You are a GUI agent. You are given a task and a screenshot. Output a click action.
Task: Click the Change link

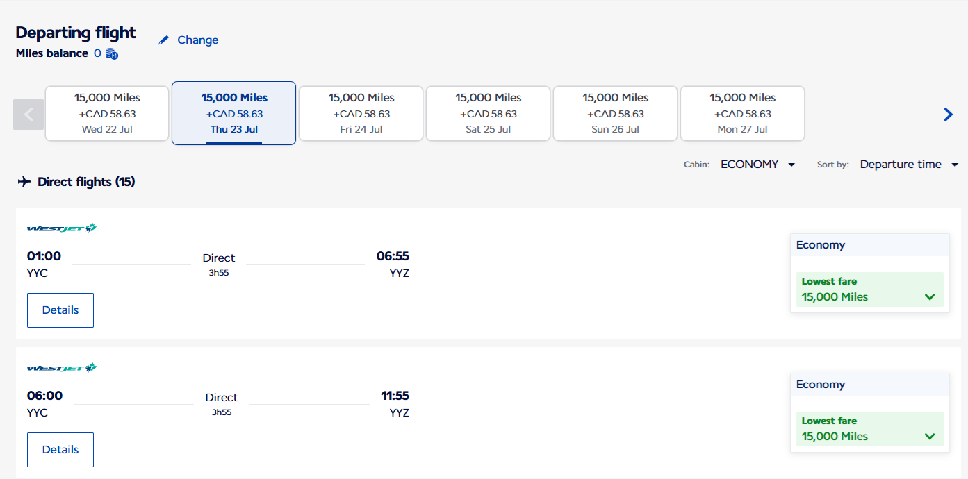coord(198,40)
